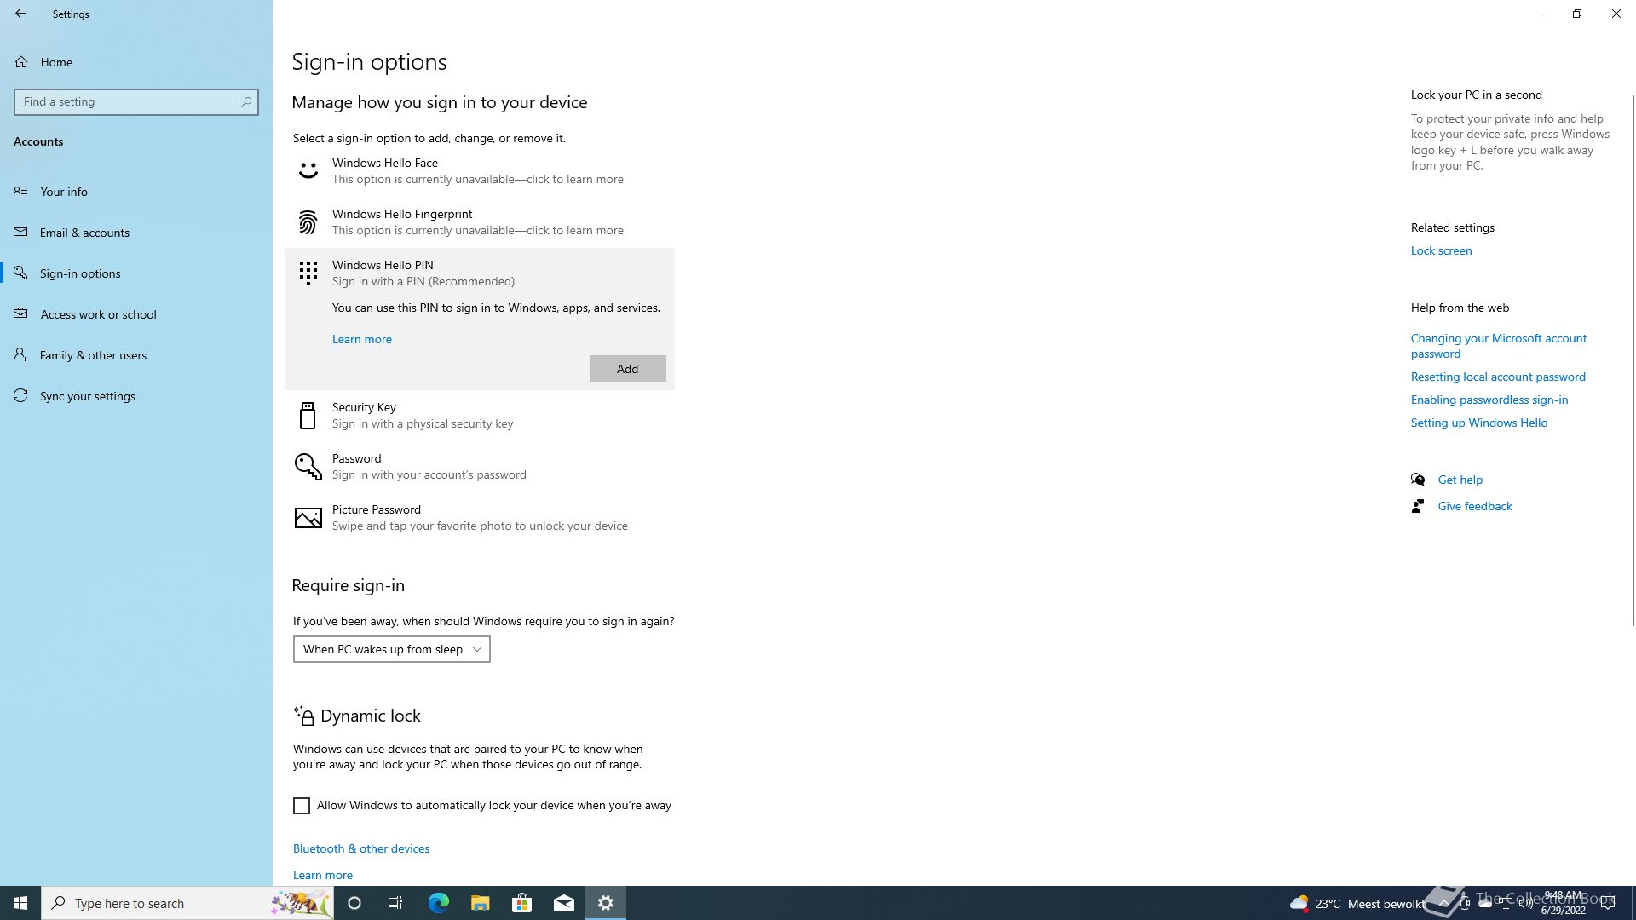Open the Windows Start menu
Screen dimensions: 1636x920
click(x=20, y=903)
